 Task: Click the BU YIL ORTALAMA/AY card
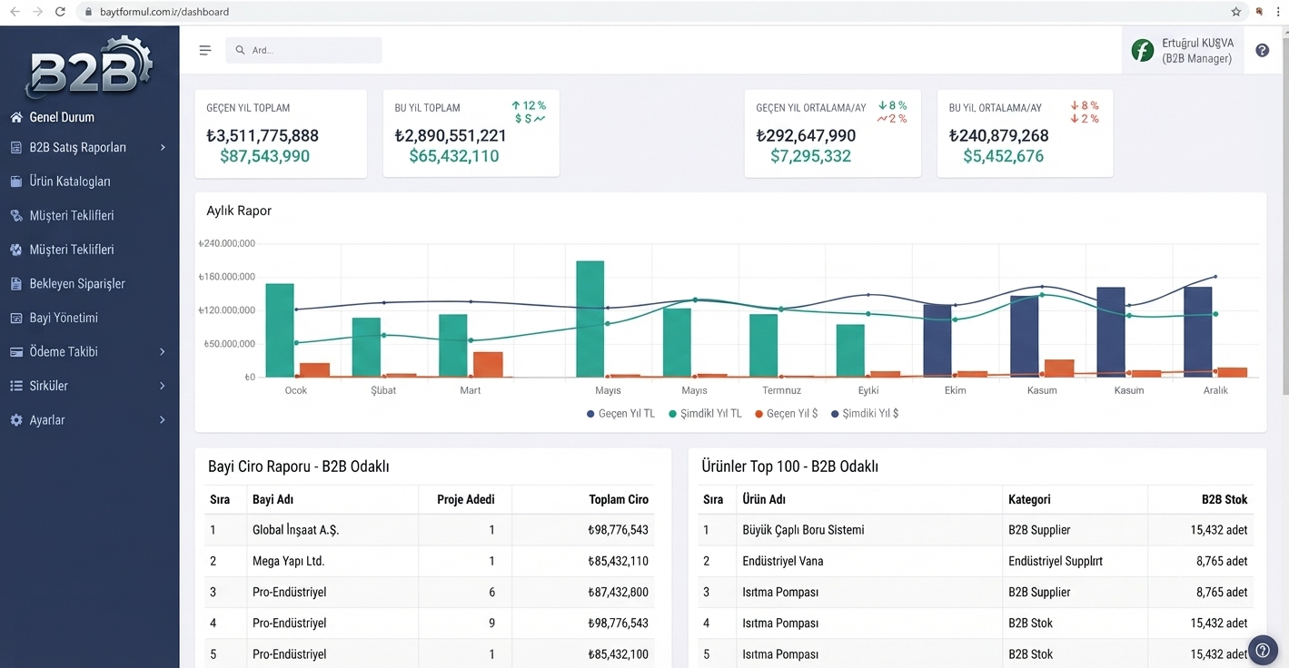(x=1025, y=133)
